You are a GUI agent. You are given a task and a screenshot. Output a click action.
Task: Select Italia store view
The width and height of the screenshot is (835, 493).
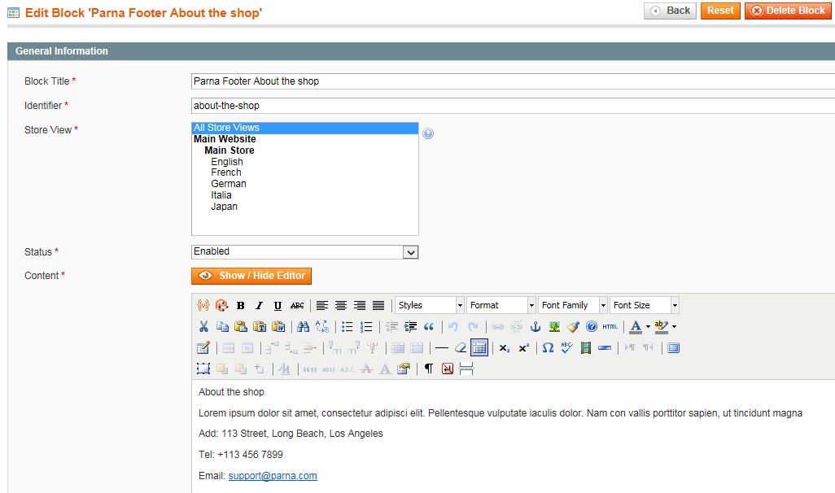(221, 195)
